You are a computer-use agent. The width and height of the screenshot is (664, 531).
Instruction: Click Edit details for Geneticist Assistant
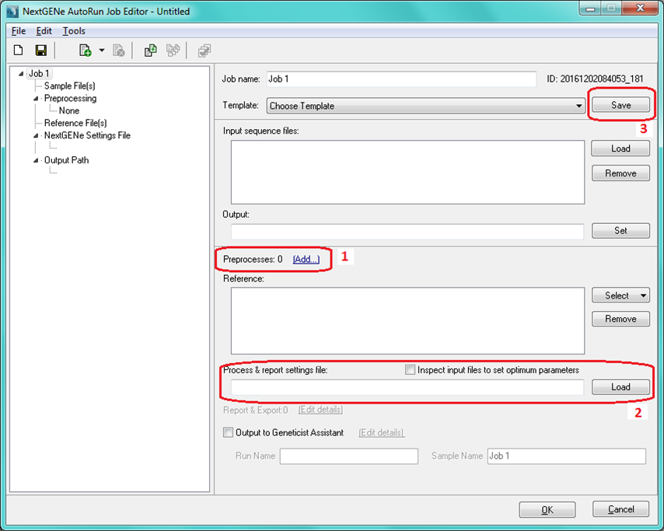[x=382, y=433]
